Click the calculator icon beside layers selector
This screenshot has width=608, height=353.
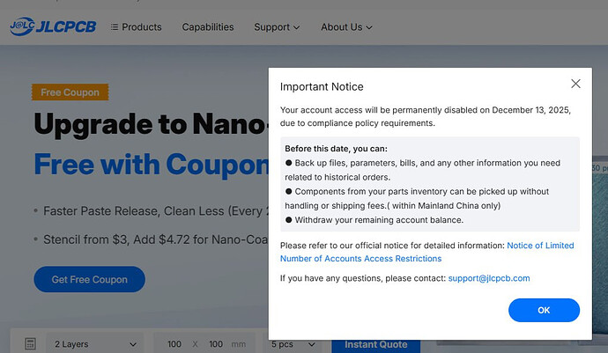[x=29, y=343]
